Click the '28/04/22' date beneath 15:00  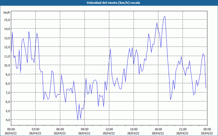coord(133,133)
